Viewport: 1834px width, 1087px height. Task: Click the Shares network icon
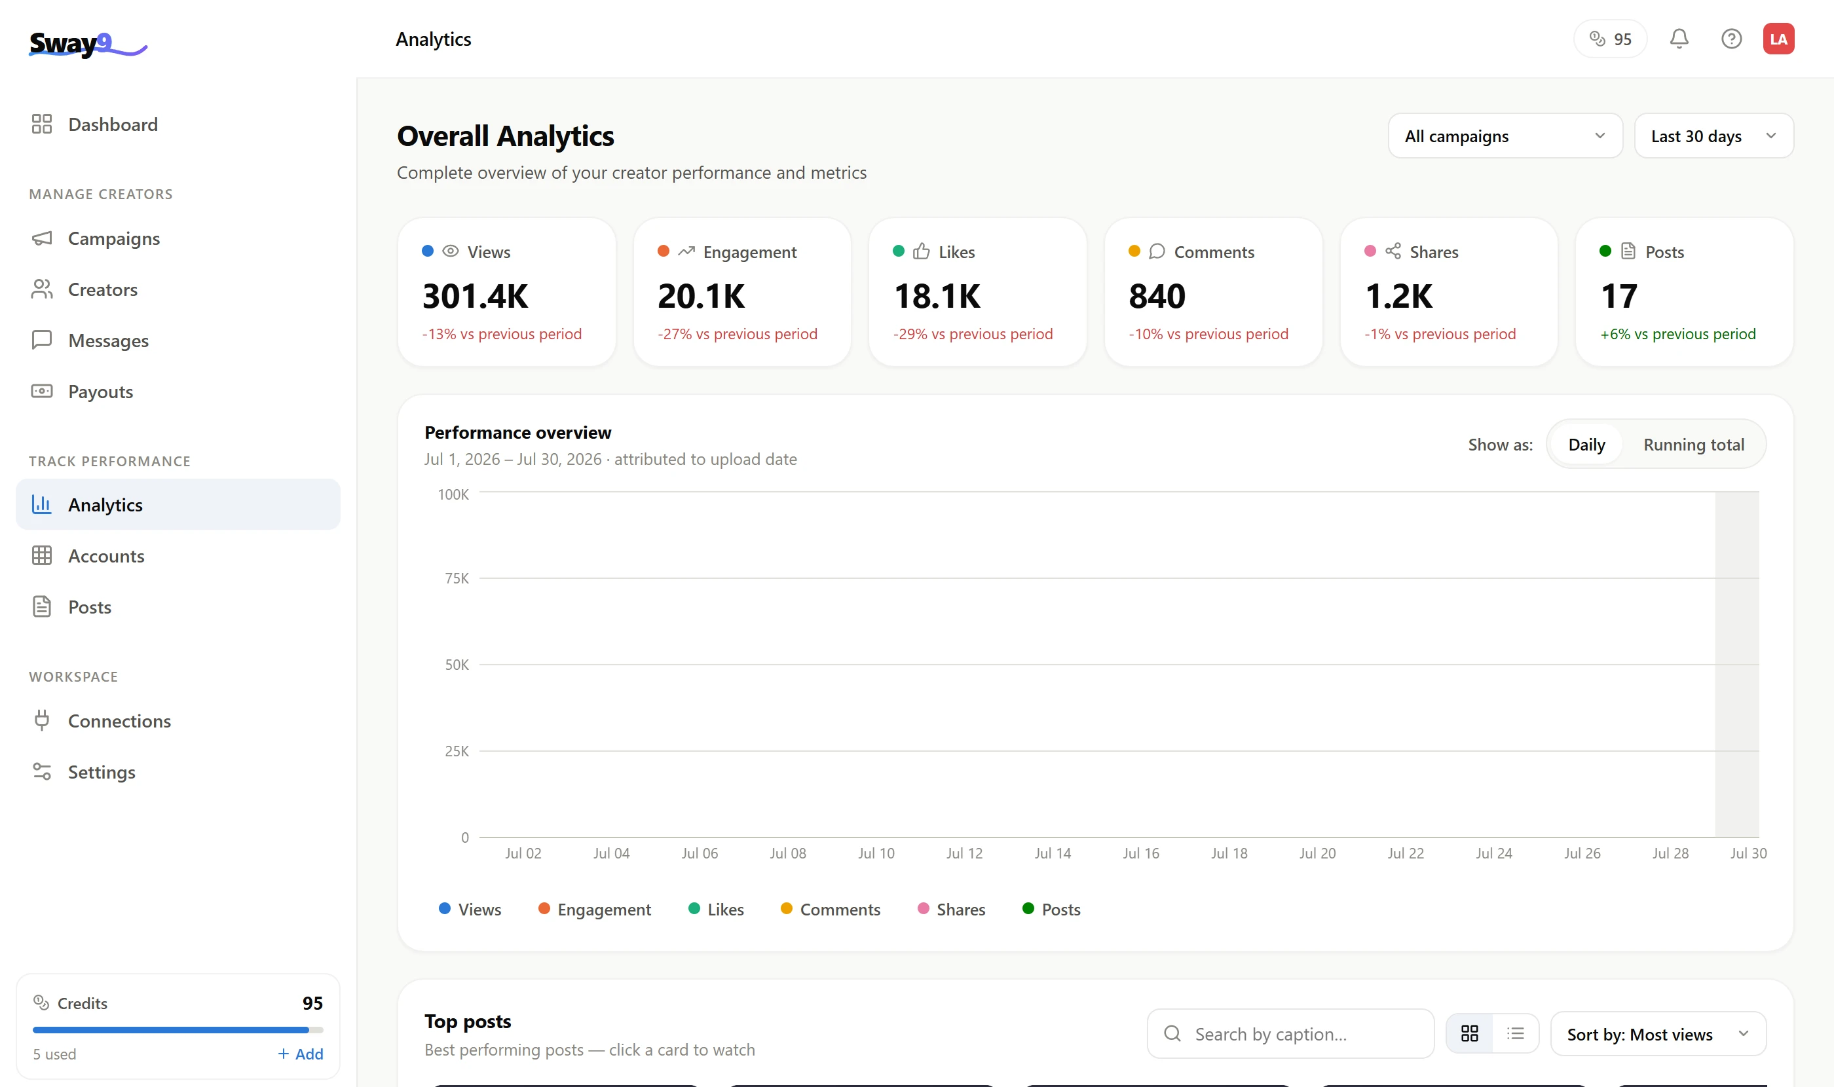point(1393,251)
